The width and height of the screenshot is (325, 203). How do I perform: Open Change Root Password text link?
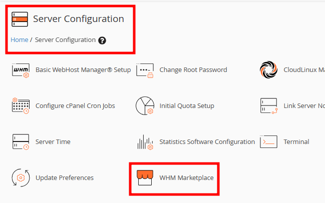point(193,69)
